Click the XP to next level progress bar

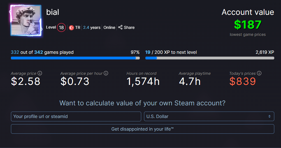pos(210,58)
